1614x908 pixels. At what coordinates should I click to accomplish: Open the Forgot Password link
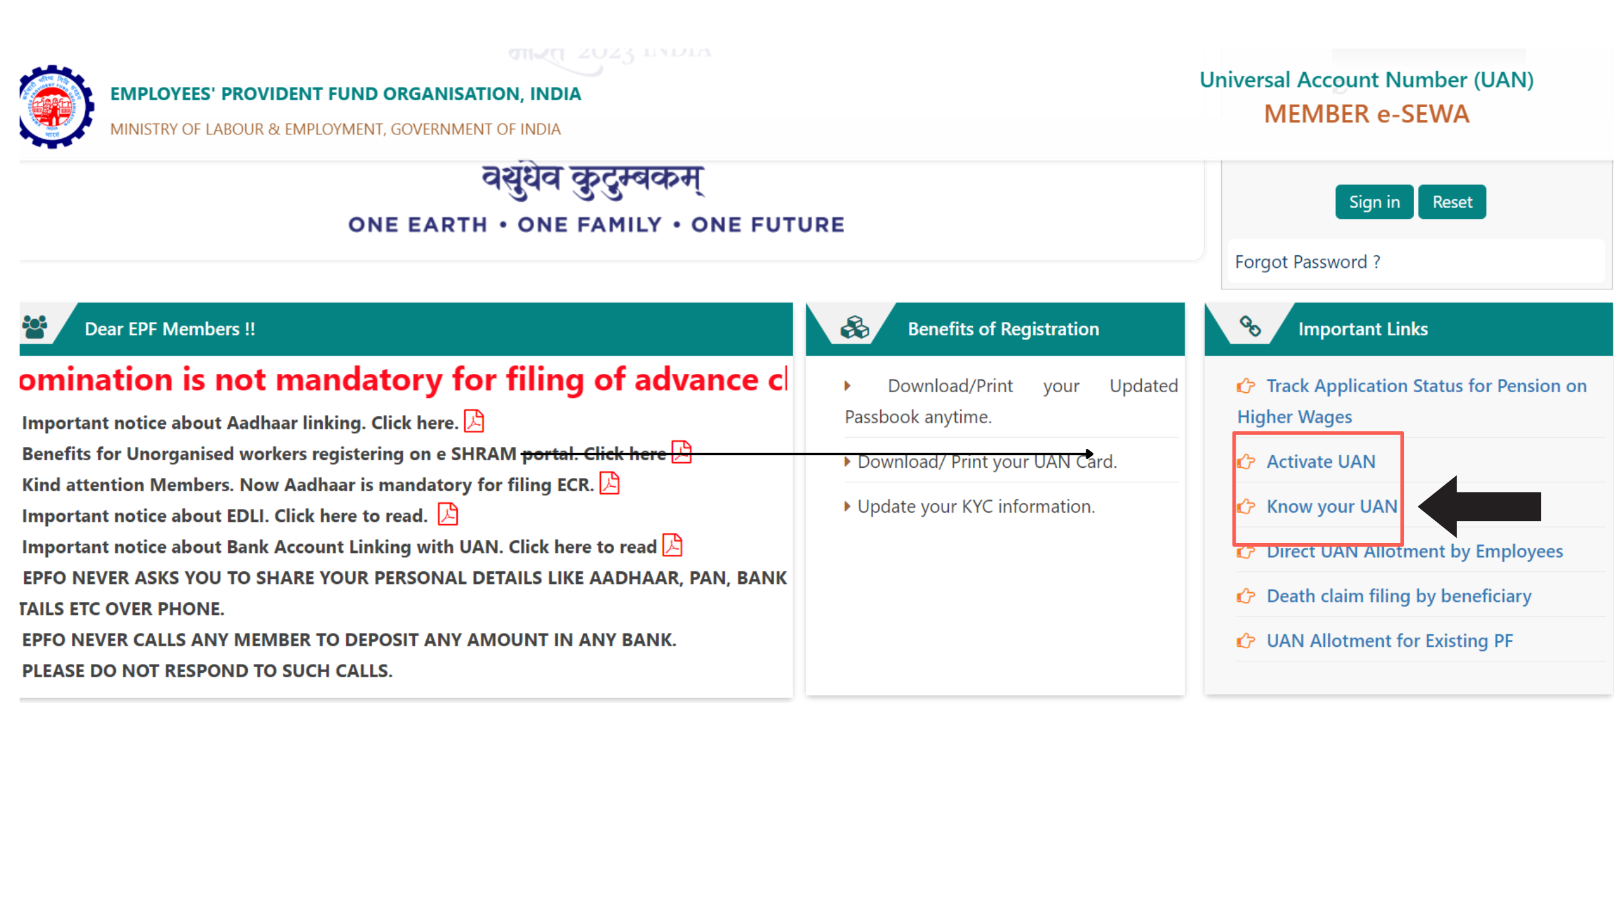pyautogui.click(x=1308, y=262)
